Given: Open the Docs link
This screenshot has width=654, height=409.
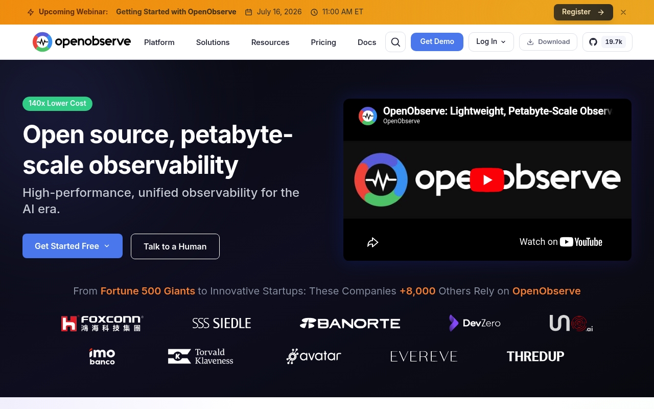Looking at the screenshot, I should pyautogui.click(x=367, y=42).
